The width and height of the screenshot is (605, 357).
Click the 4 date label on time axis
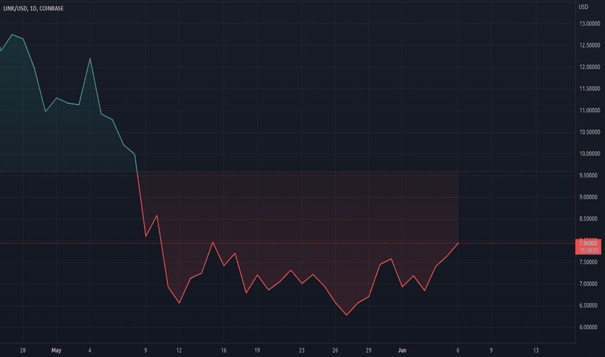click(x=90, y=350)
